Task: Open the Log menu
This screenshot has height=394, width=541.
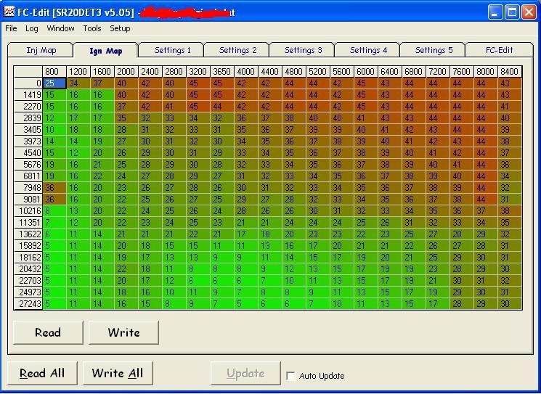Action: pyautogui.click(x=32, y=28)
